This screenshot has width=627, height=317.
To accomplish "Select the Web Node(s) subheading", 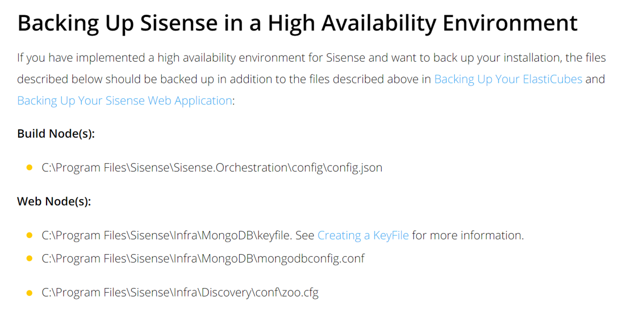I will (55, 201).
